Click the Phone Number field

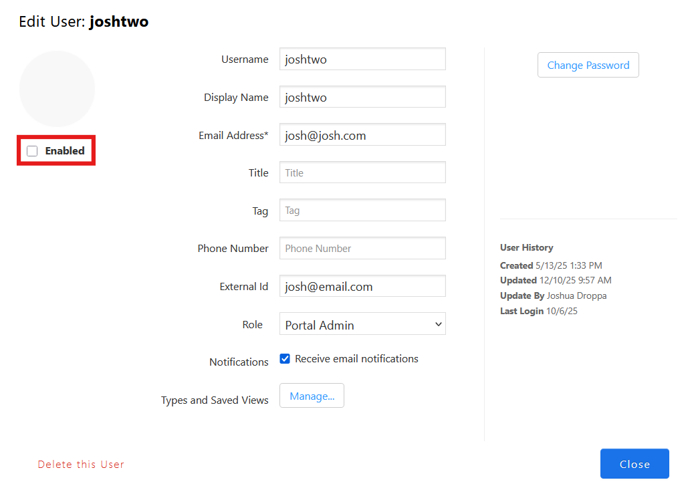362,248
